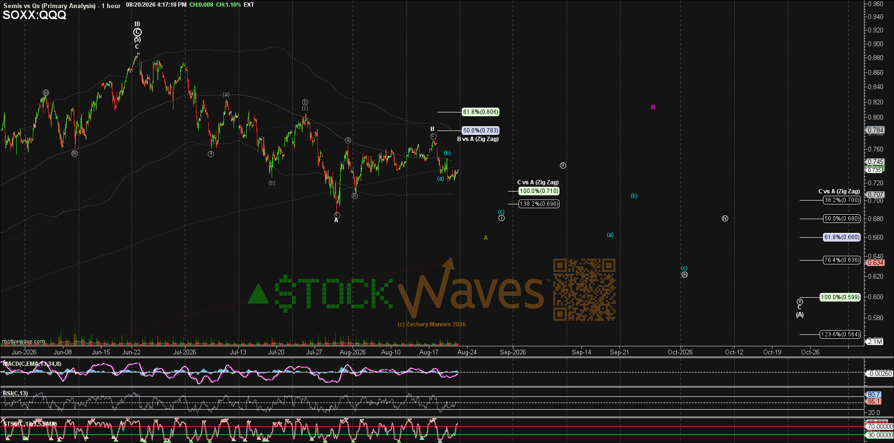
Task: Click the 0.707 price axis marker
Action: (x=875, y=195)
